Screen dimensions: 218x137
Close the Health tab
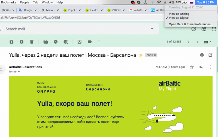(x=102, y=10)
